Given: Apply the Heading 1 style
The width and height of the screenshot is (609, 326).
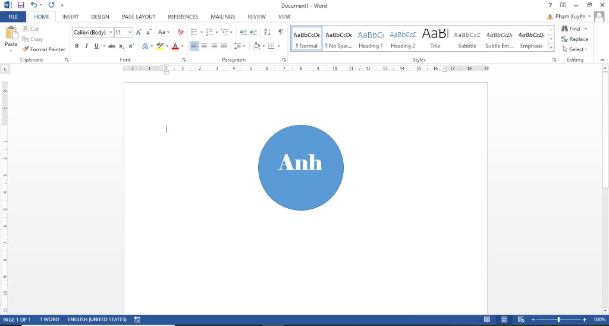Looking at the screenshot, I should 371,39.
